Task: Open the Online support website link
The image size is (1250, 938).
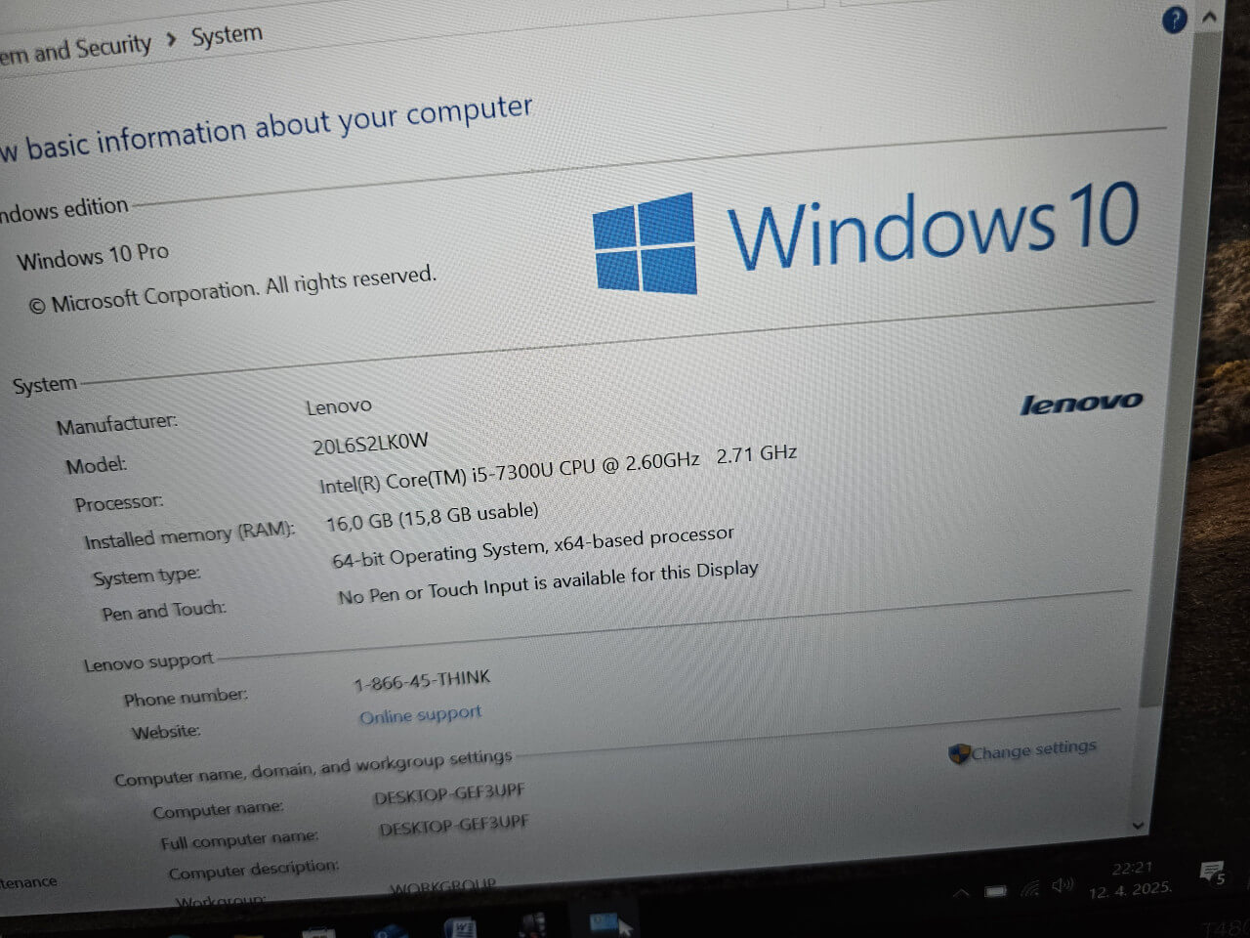Action: click(420, 715)
